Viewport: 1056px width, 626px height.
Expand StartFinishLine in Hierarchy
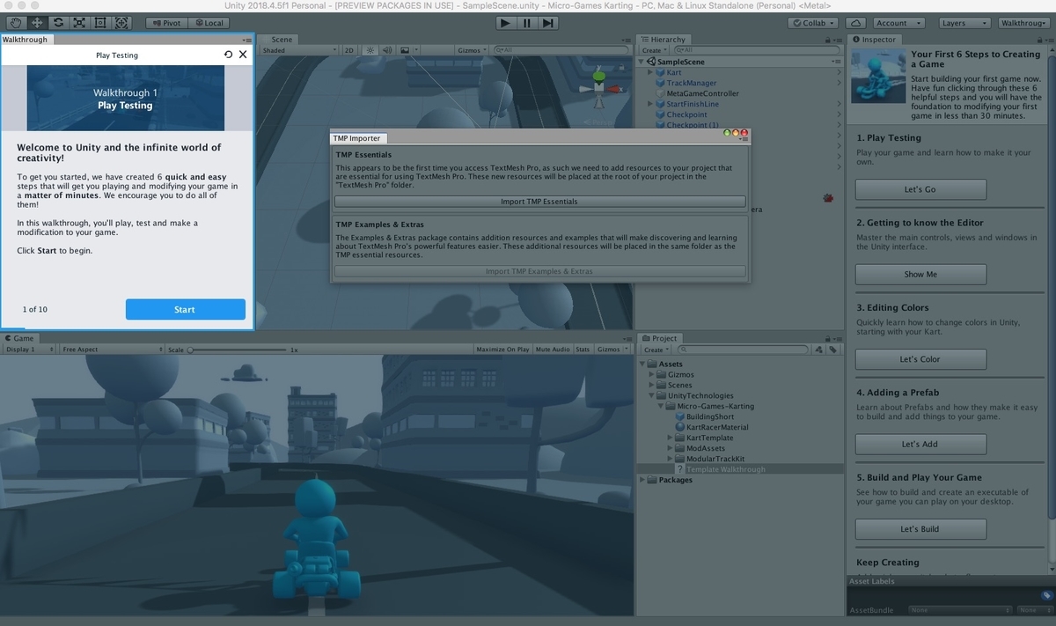[650, 104]
